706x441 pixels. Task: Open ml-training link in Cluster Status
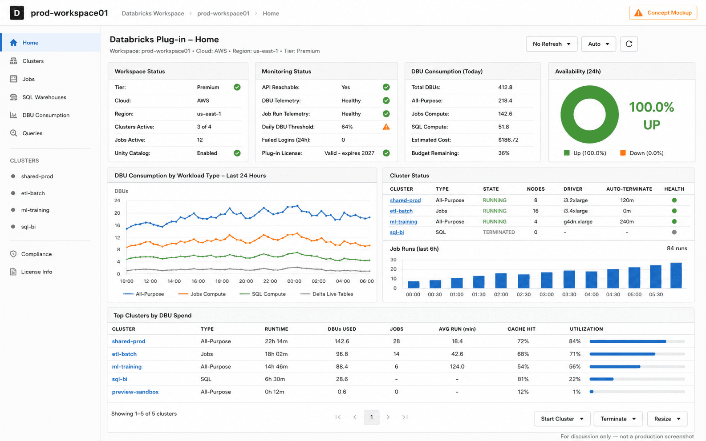pyautogui.click(x=403, y=221)
